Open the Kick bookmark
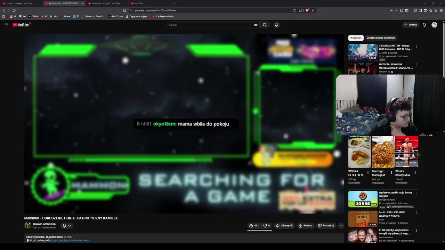This screenshot has width=445, height=250. click(x=54, y=16)
